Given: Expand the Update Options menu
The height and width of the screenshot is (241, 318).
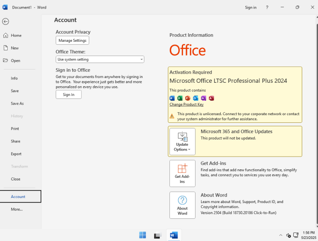Looking at the screenshot, I should click(182, 142).
